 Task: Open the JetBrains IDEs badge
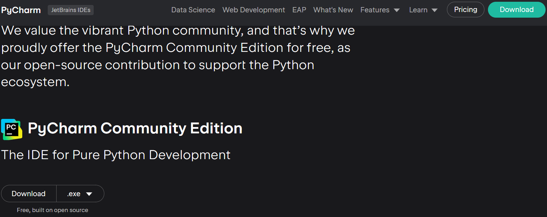point(71,10)
